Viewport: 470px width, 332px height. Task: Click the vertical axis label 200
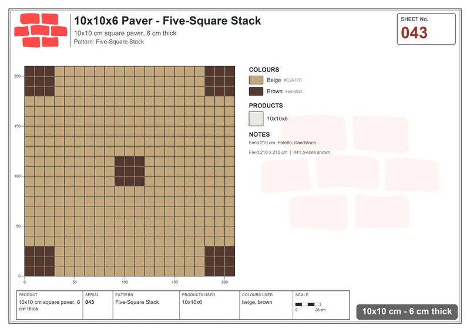coord(18,76)
